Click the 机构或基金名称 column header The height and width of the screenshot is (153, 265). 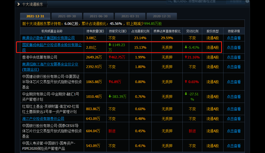[x=52, y=31]
